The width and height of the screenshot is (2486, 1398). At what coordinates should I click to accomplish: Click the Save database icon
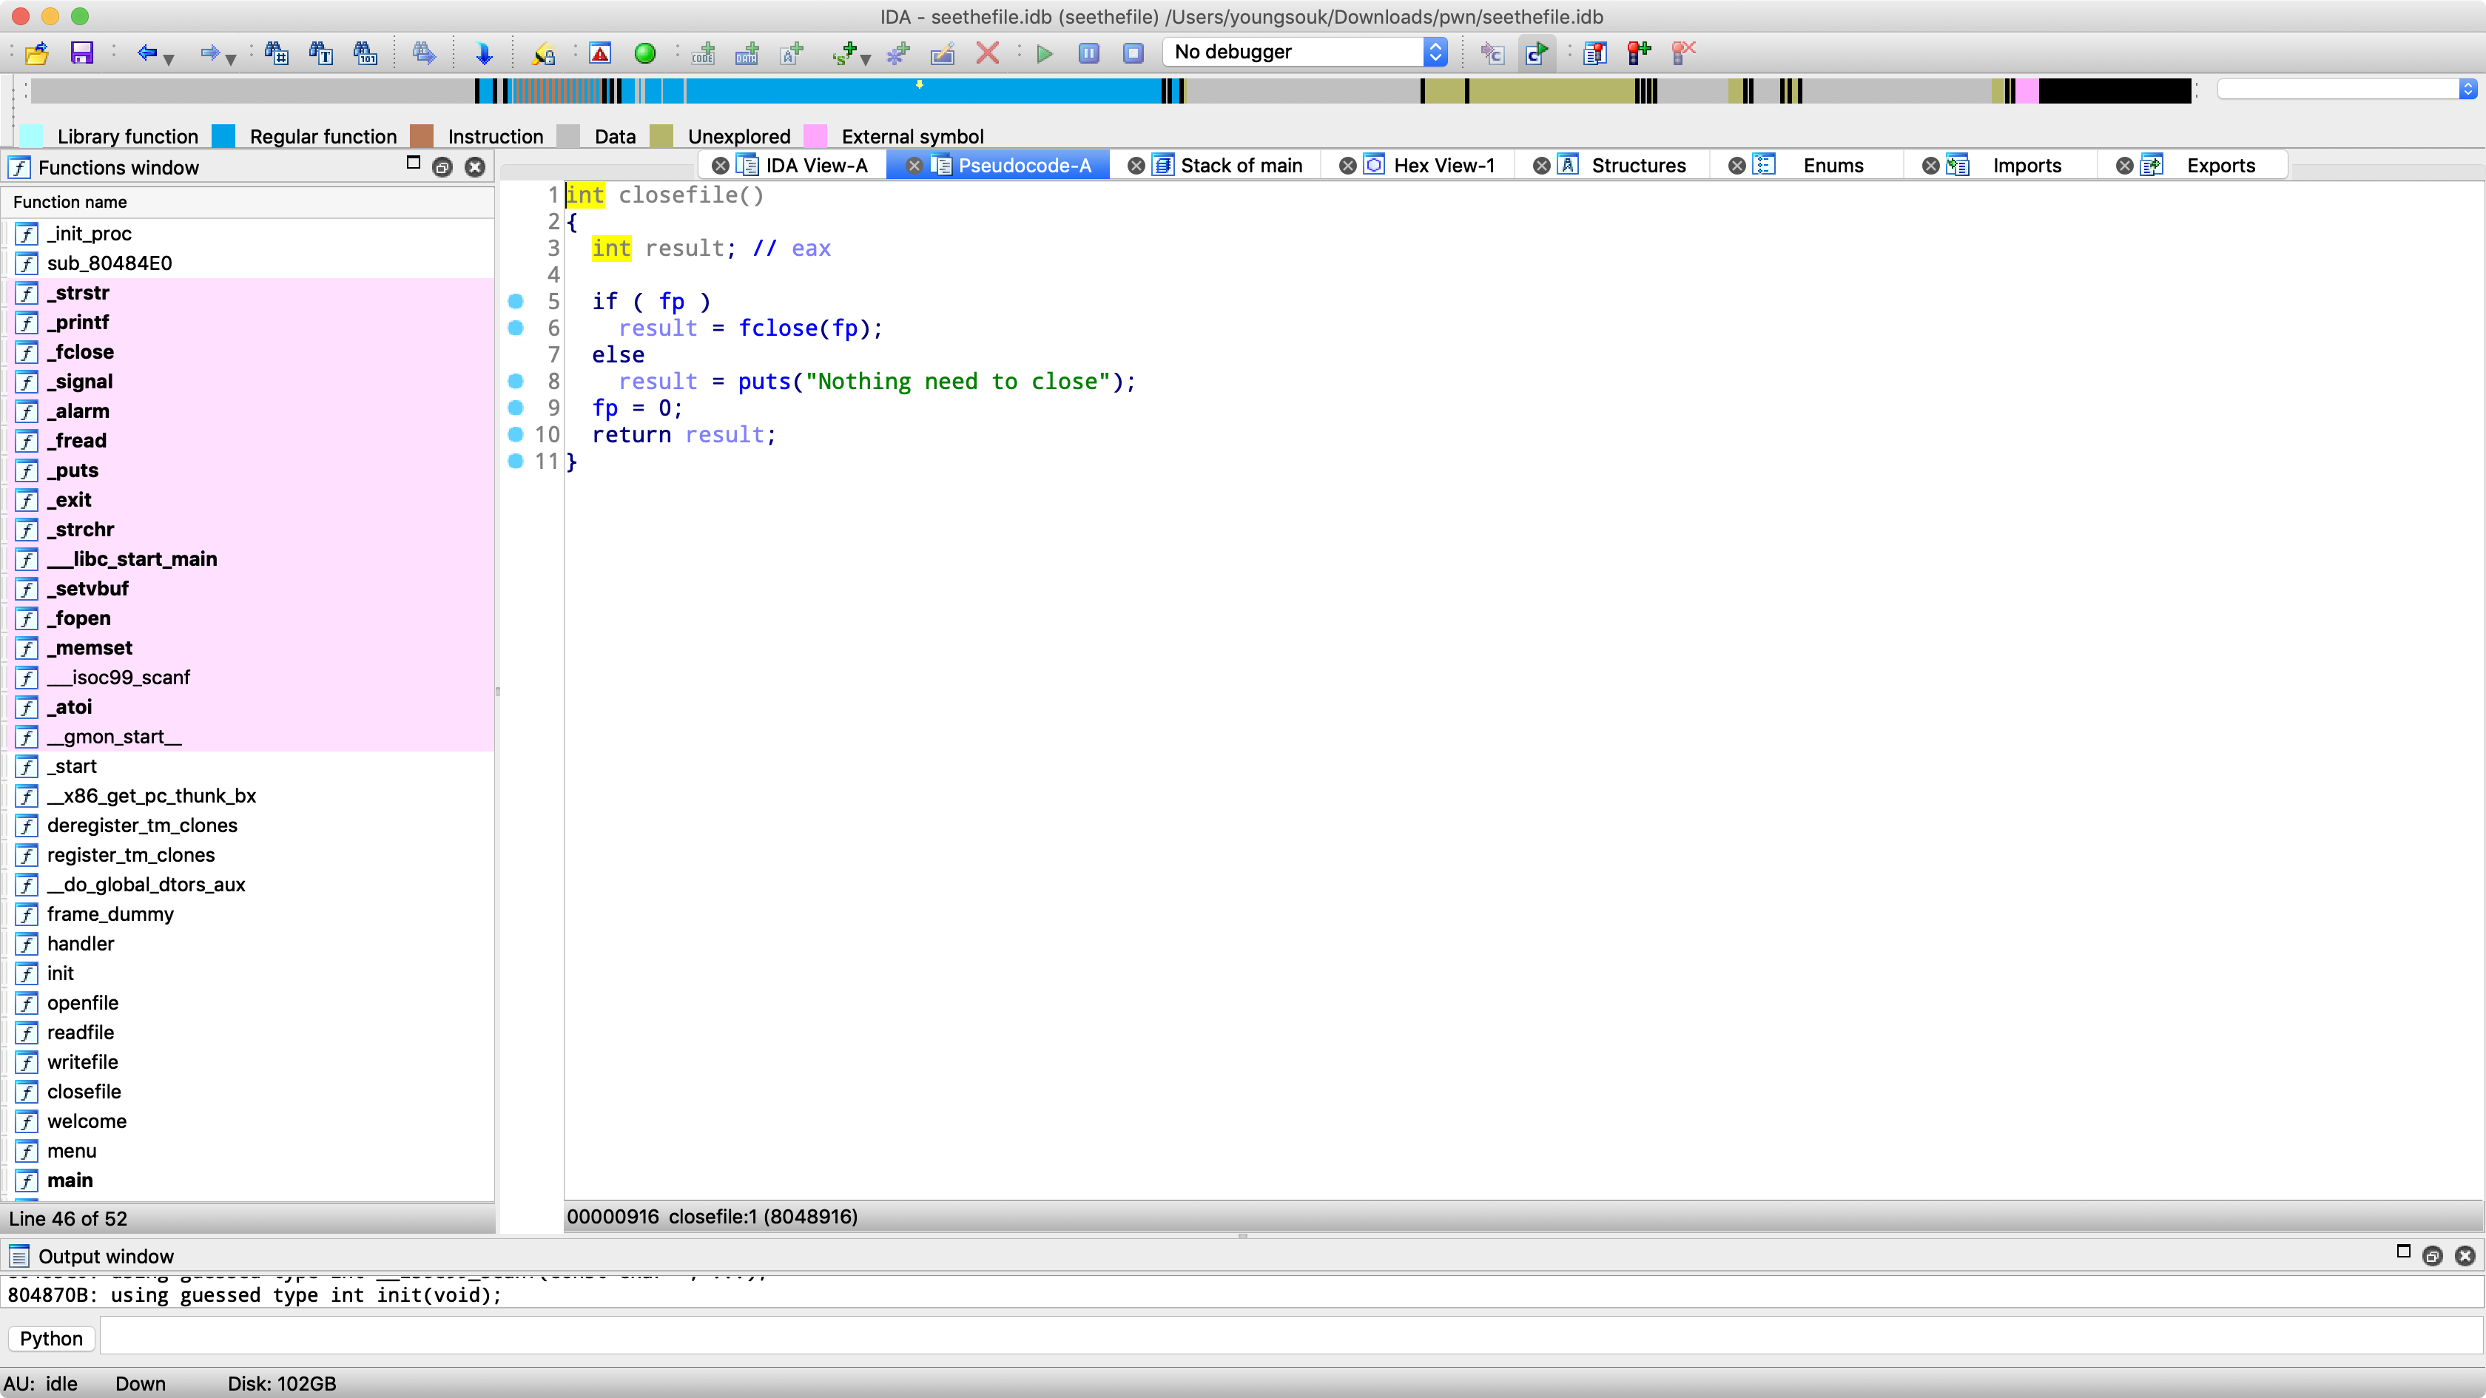82,53
